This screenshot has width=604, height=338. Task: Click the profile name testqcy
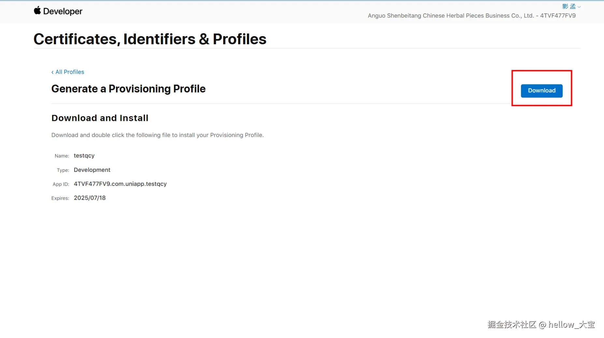[x=84, y=155]
